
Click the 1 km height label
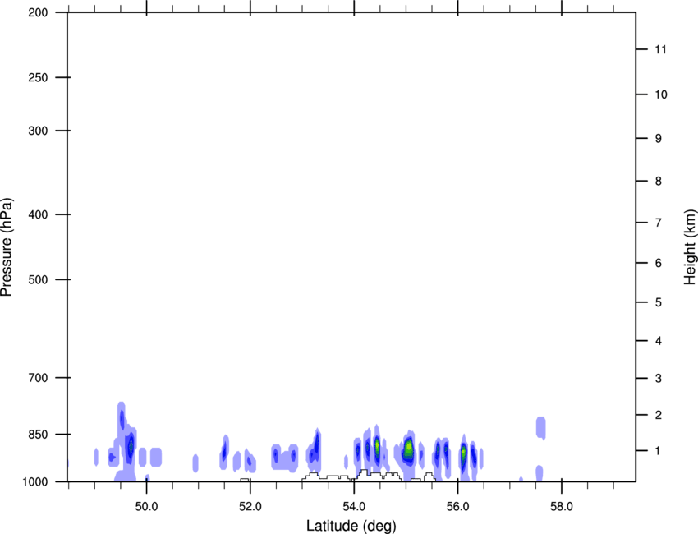click(659, 451)
